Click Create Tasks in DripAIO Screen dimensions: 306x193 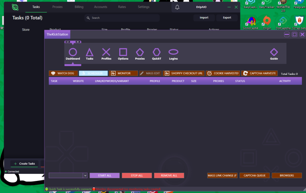(x=24, y=164)
